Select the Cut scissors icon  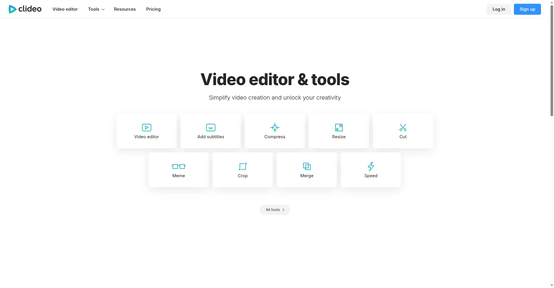(403, 127)
